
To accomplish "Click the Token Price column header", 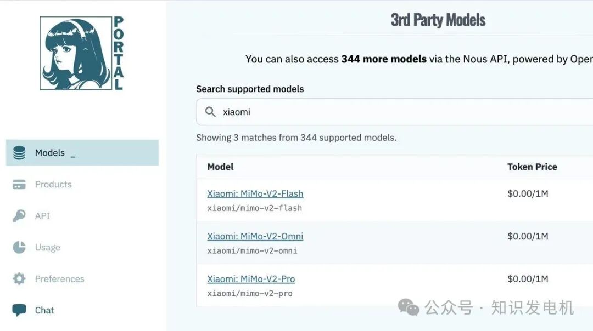I will point(532,167).
